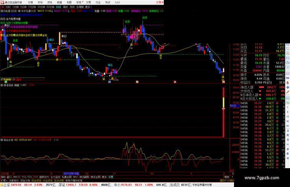Apply the 测试主图 indicator
This screenshot has width=290, height=187.
(96, 177)
